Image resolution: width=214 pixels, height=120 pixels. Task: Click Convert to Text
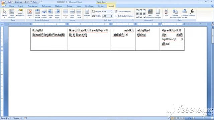click(x=185, y=14)
